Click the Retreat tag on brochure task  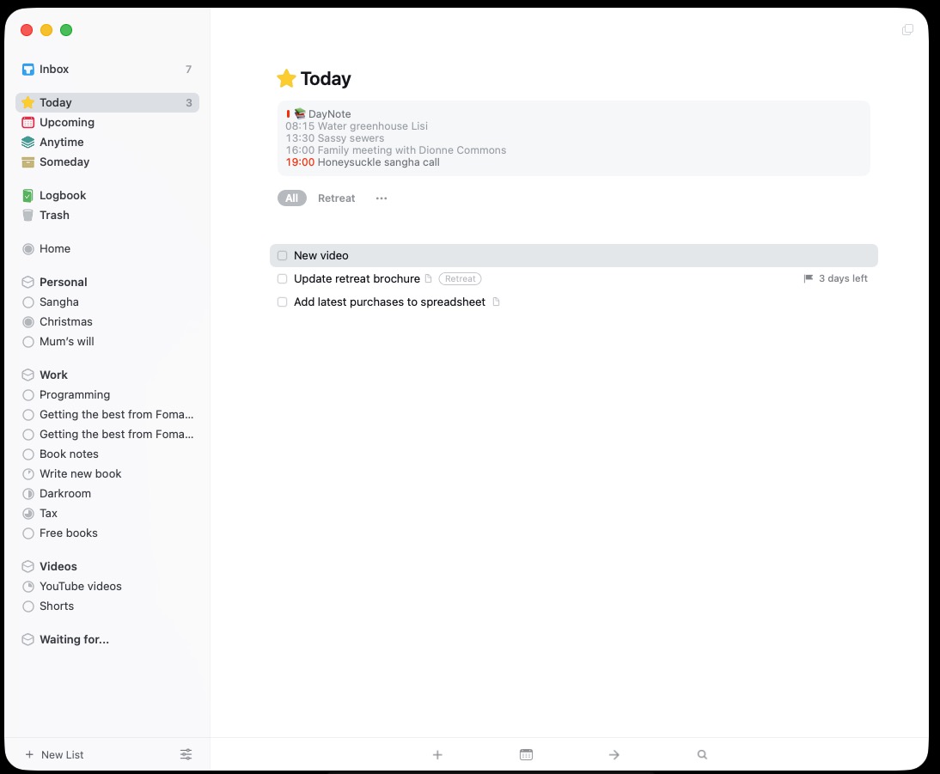click(460, 279)
